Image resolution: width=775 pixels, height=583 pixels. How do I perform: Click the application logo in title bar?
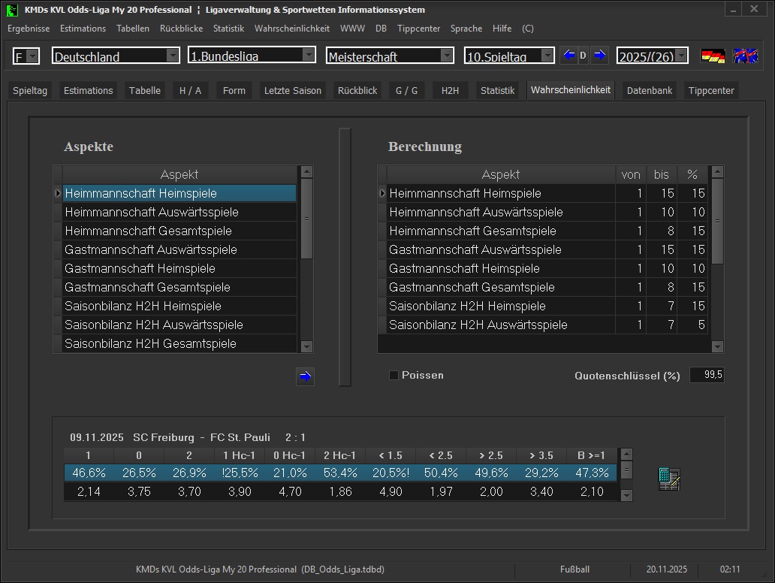coord(12,10)
